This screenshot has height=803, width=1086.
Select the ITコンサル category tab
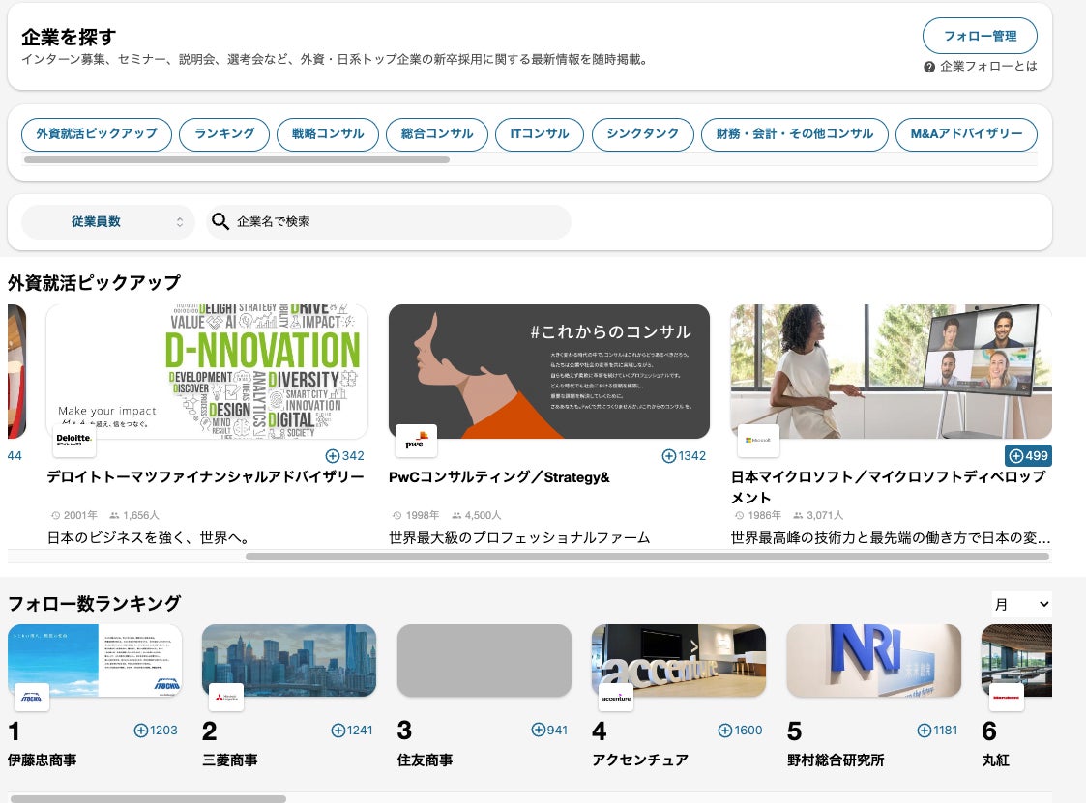tap(540, 133)
